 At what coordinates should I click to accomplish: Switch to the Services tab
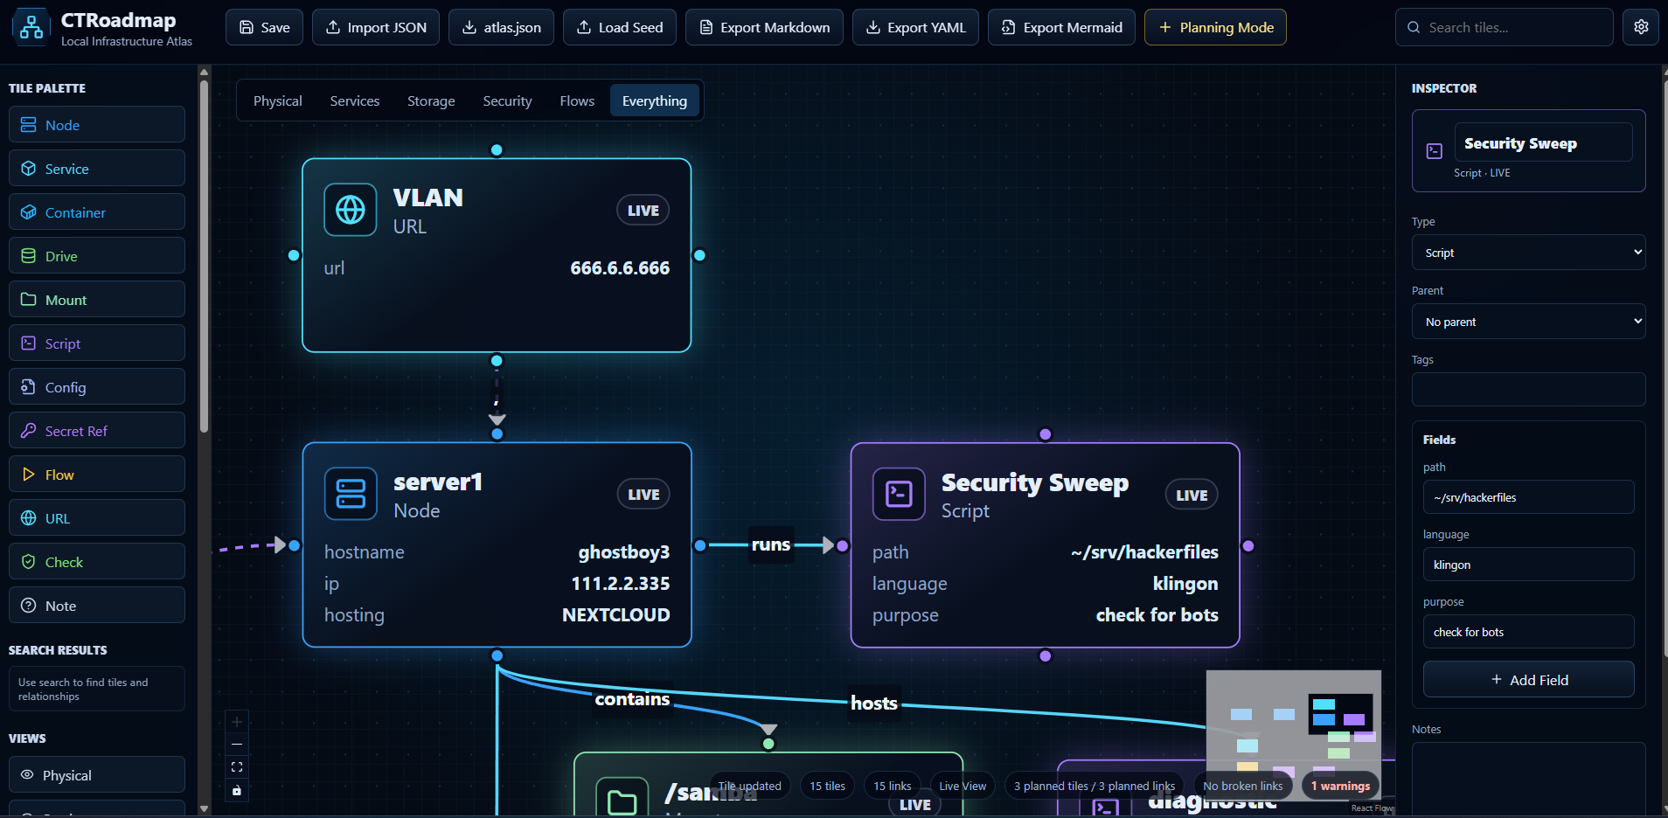tap(355, 101)
